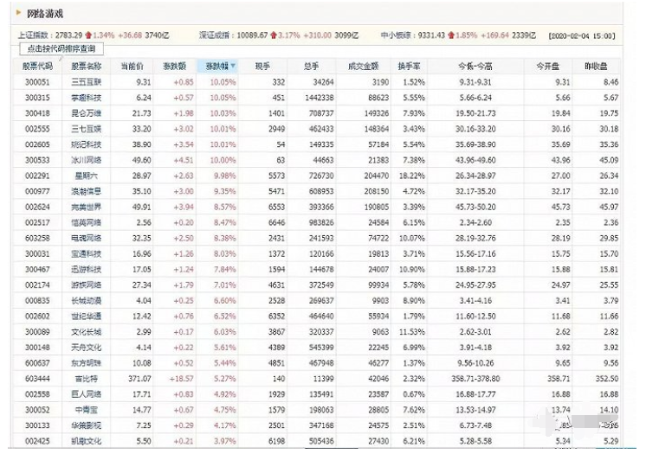Sort by the 成交金额 column header
This screenshot has height=454, width=646.
(363, 67)
